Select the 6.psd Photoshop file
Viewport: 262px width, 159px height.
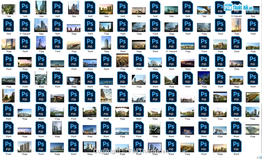point(188,7)
